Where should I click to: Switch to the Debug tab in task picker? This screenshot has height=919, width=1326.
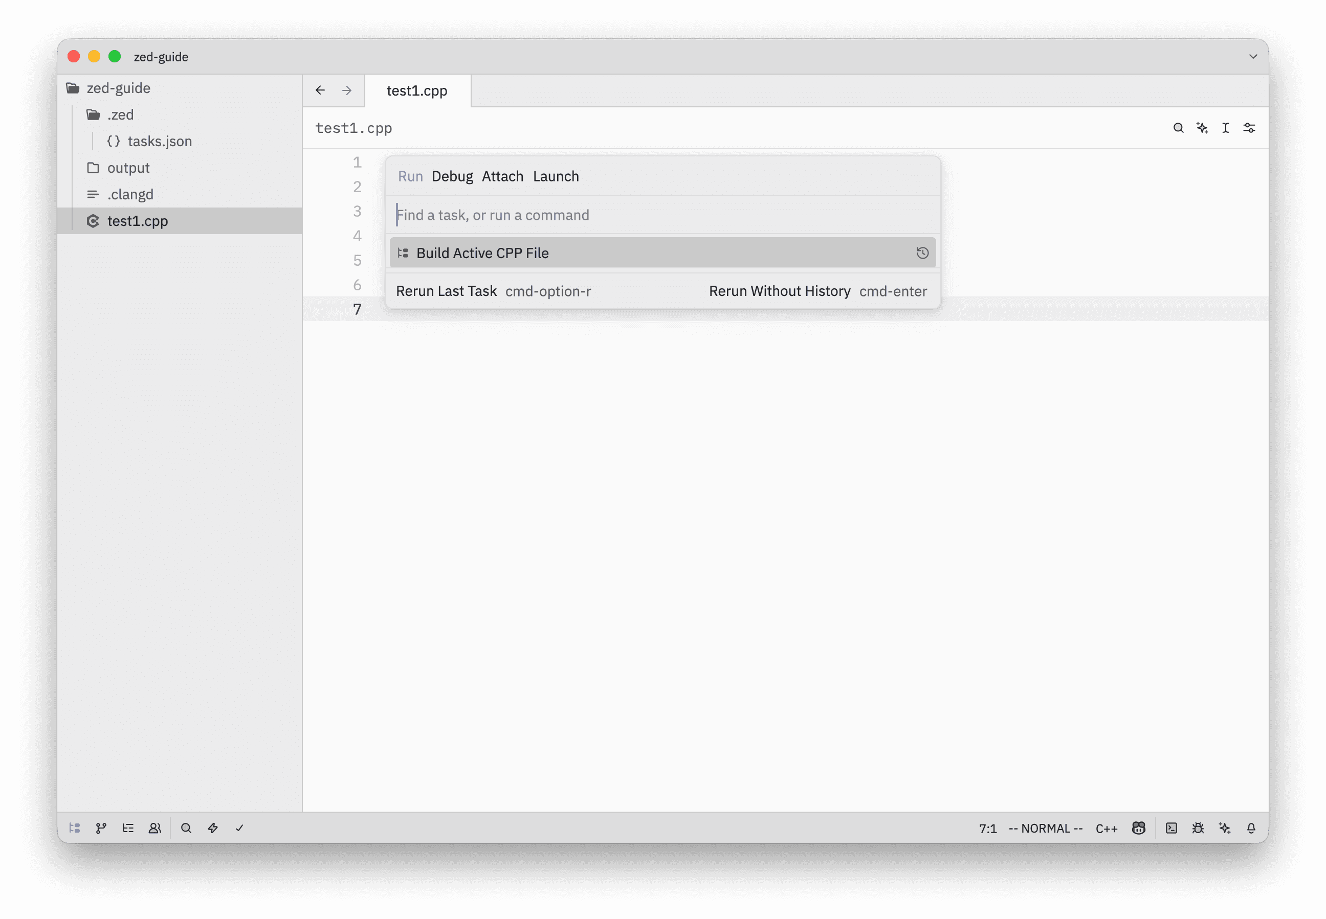point(452,176)
